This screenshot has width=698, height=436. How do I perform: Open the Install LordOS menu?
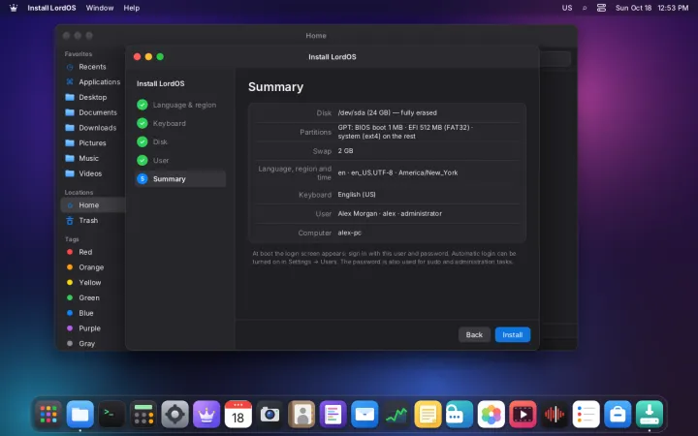(51, 8)
